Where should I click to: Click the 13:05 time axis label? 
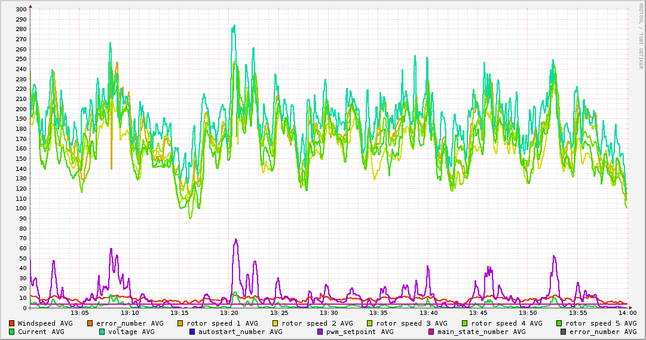(x=80, y=313)
